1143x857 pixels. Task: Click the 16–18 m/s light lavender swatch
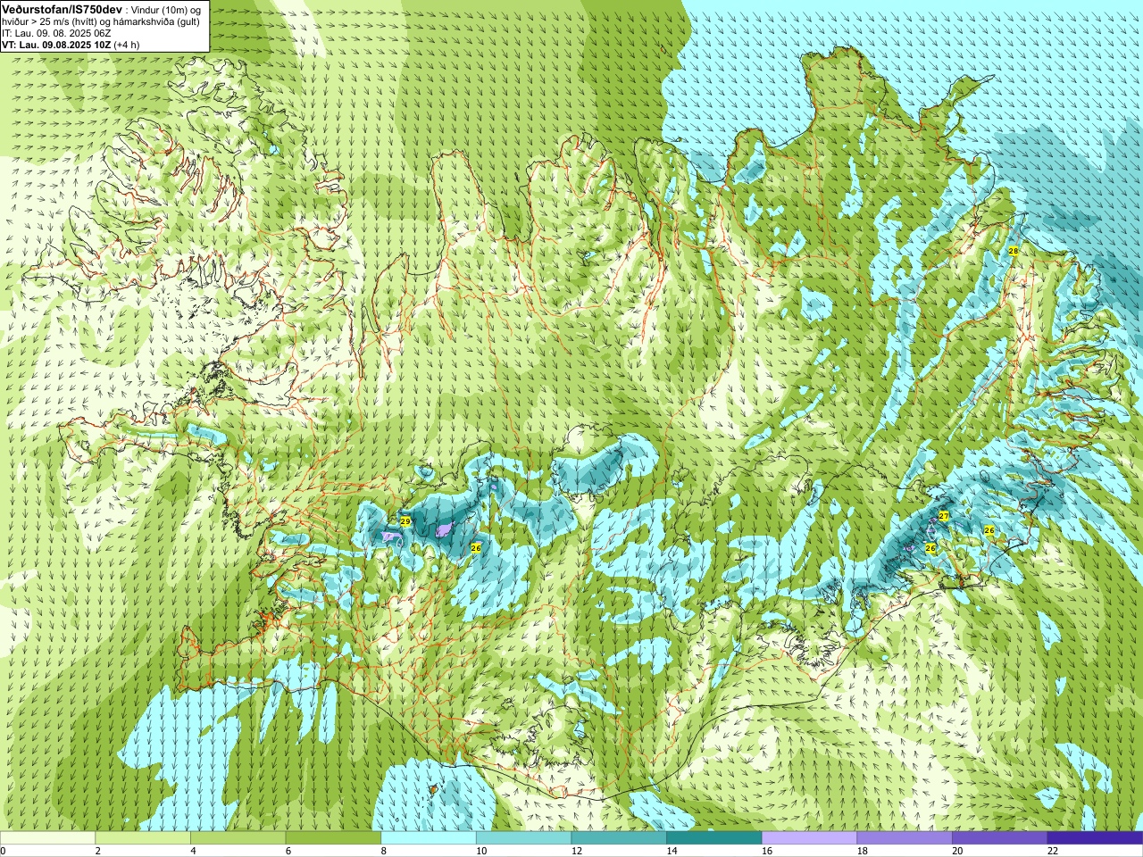click(x=809, y=837)
